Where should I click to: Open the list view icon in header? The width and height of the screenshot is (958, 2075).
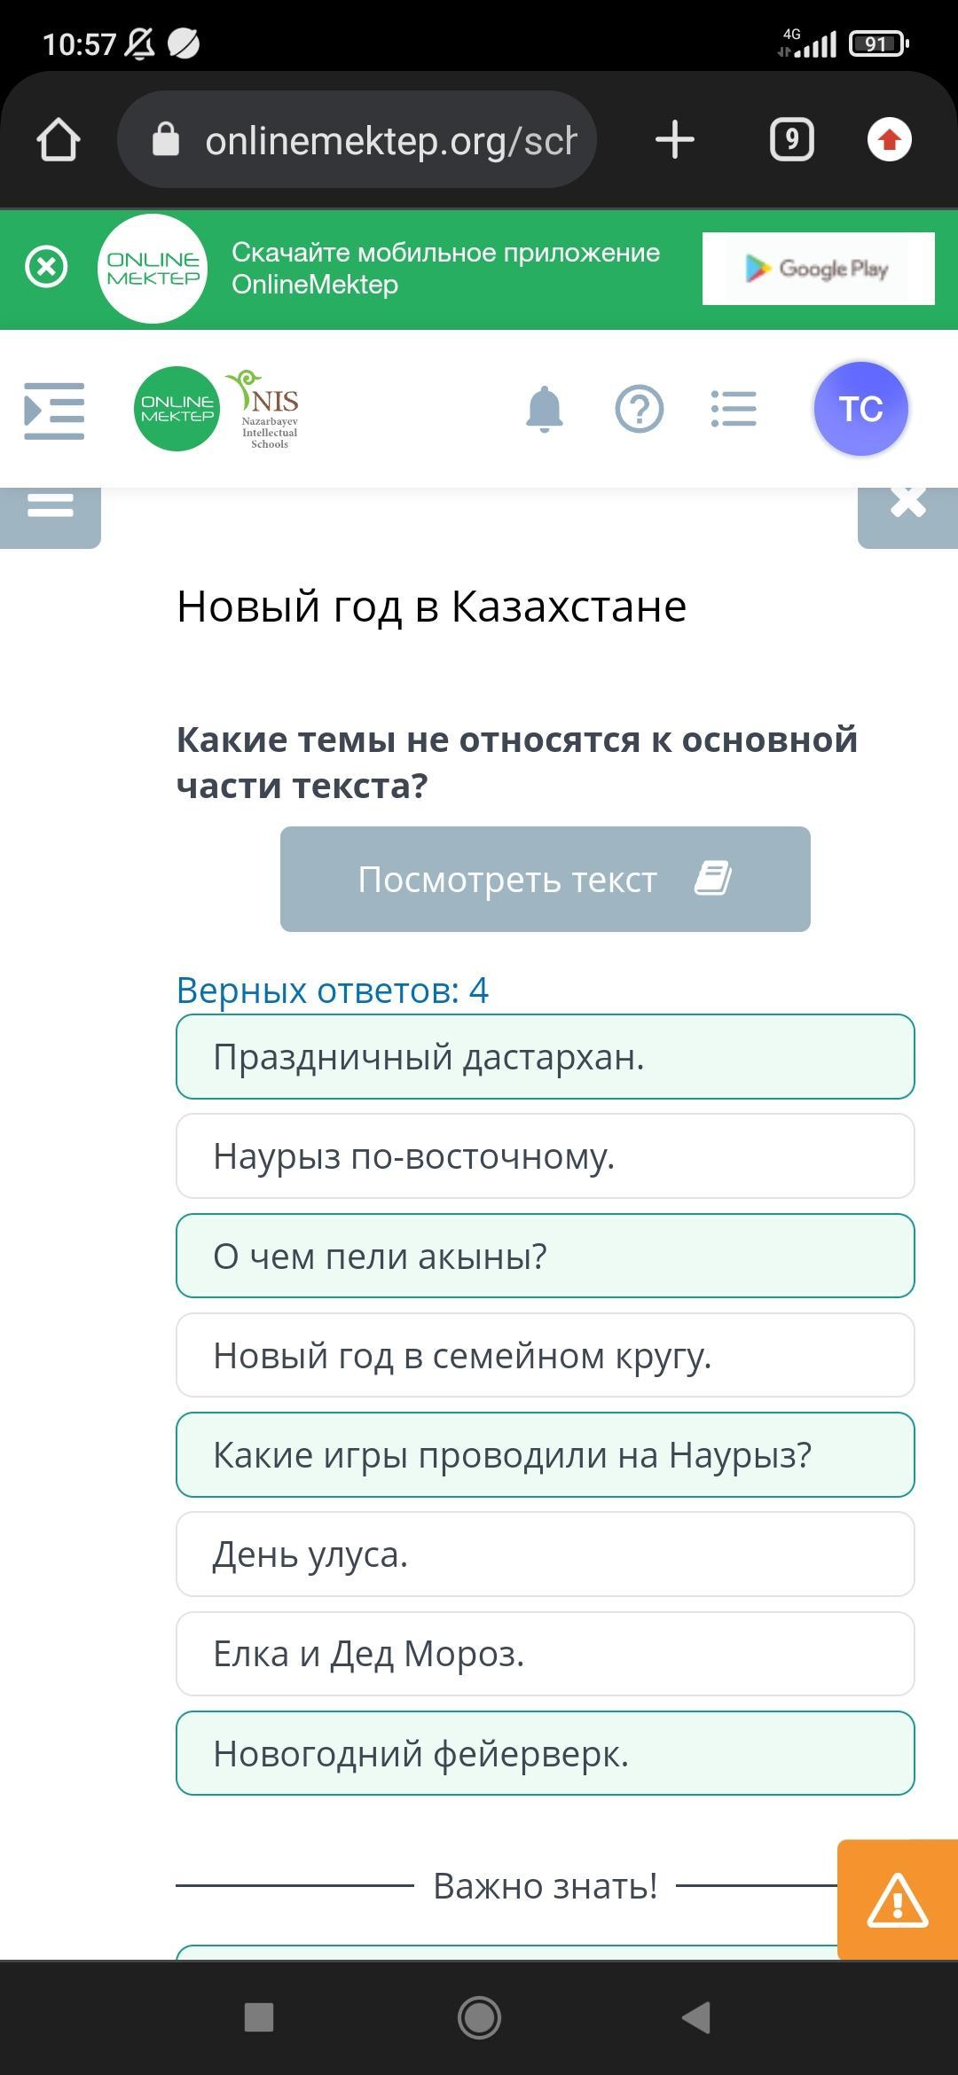point(734,409)
